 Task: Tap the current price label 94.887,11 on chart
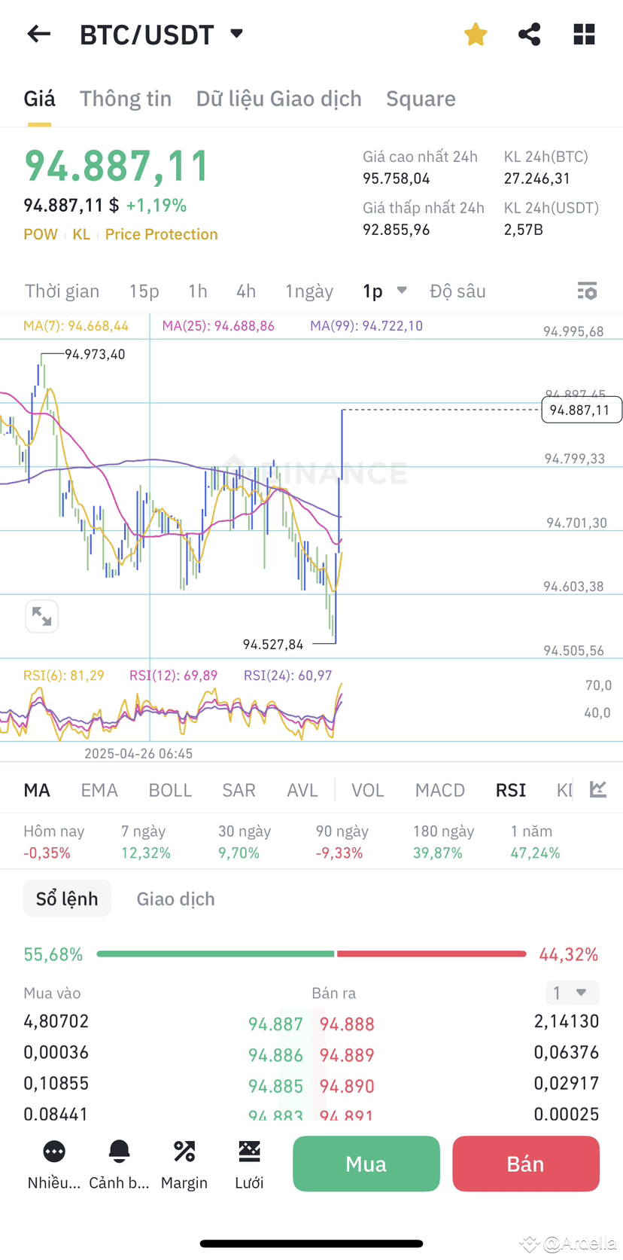(581, 410)
